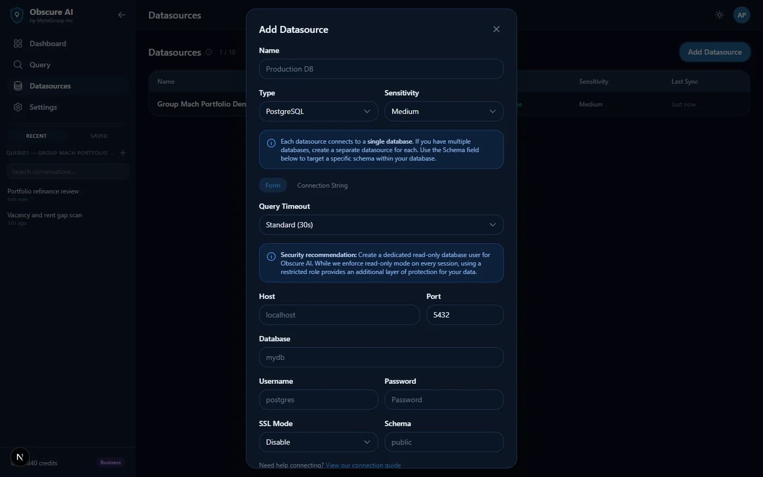Switch to the Connection String tab
The height and width of the screenshot is (477, 763).
pos(322,185)
